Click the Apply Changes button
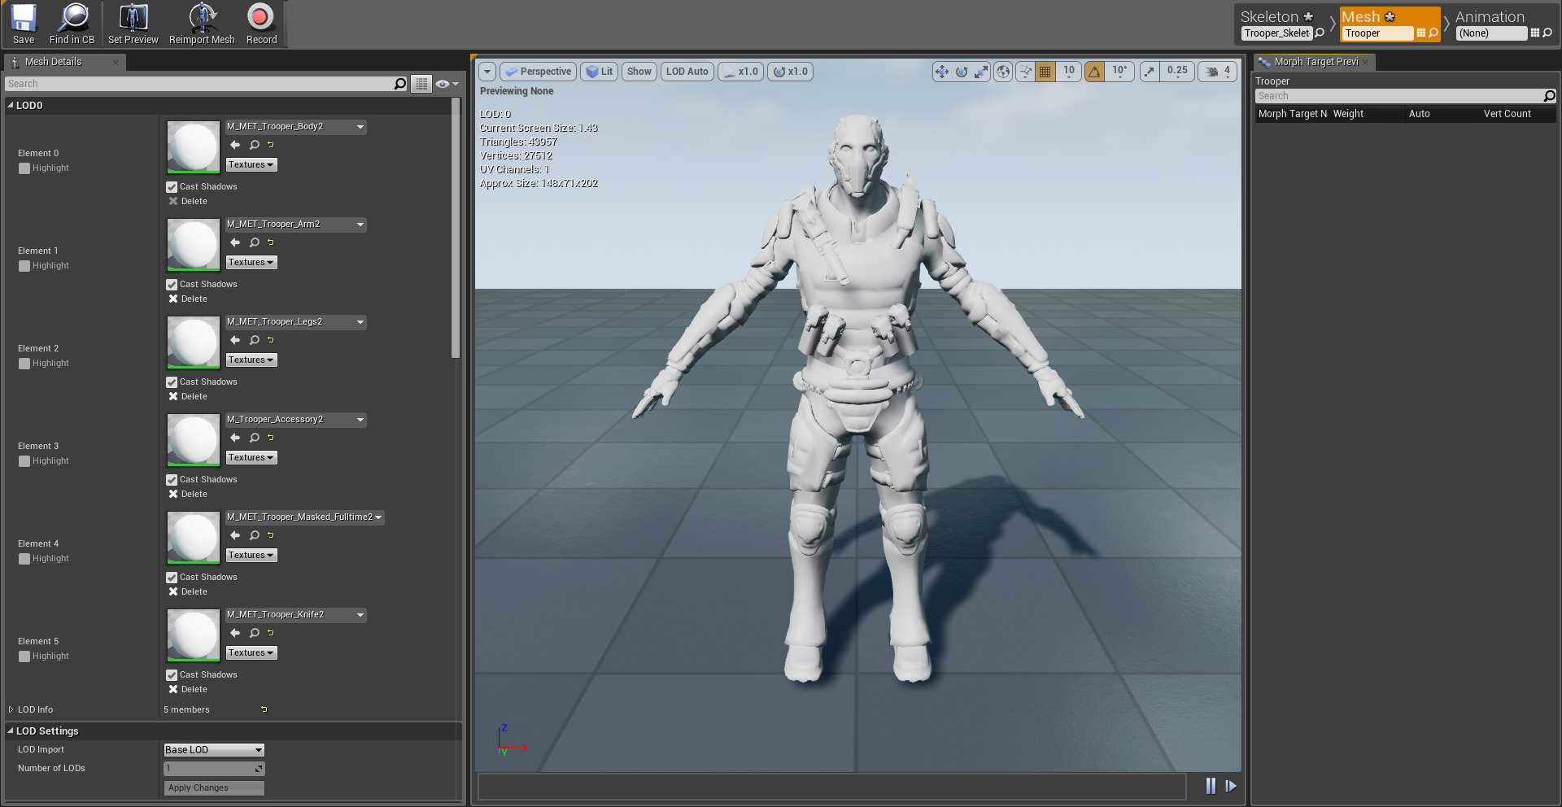 pos(214,787)
